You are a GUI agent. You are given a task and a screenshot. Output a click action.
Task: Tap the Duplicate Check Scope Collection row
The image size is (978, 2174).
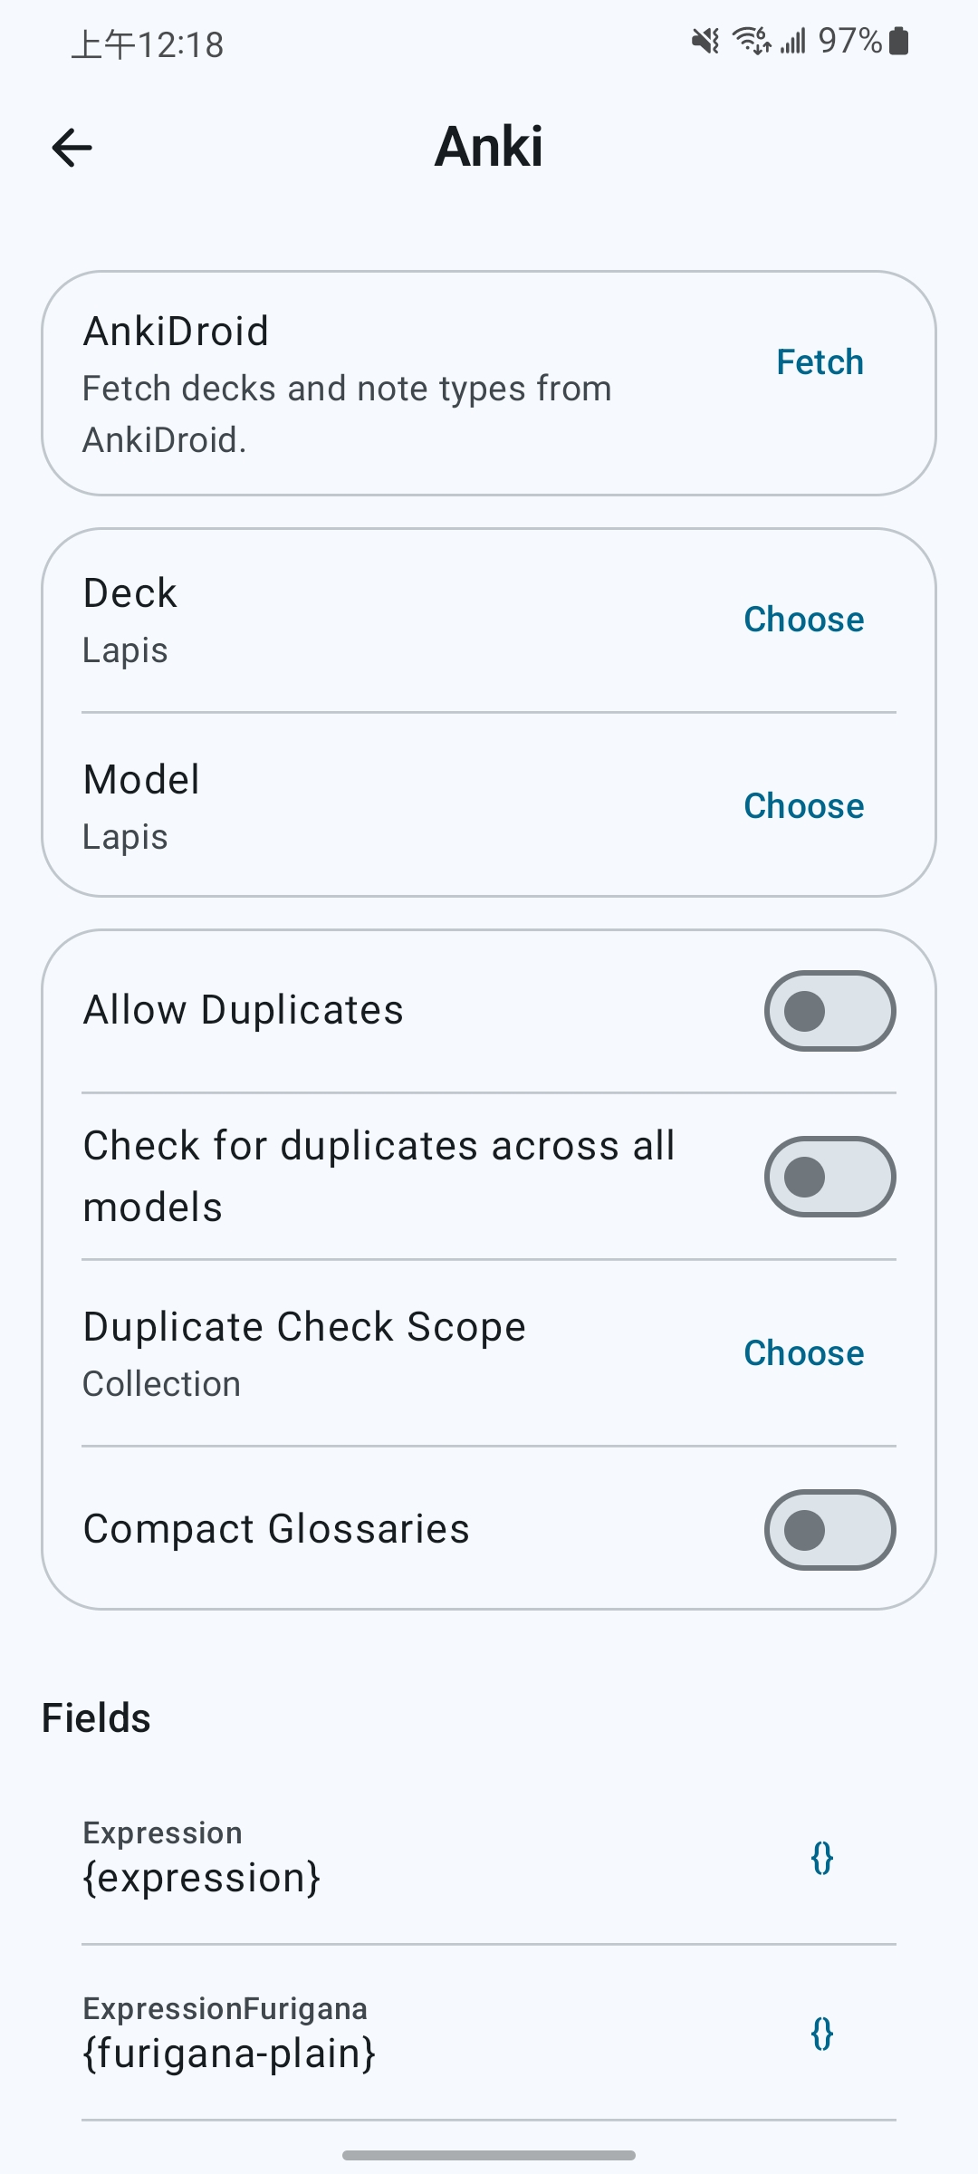[x=489, y=1353]
